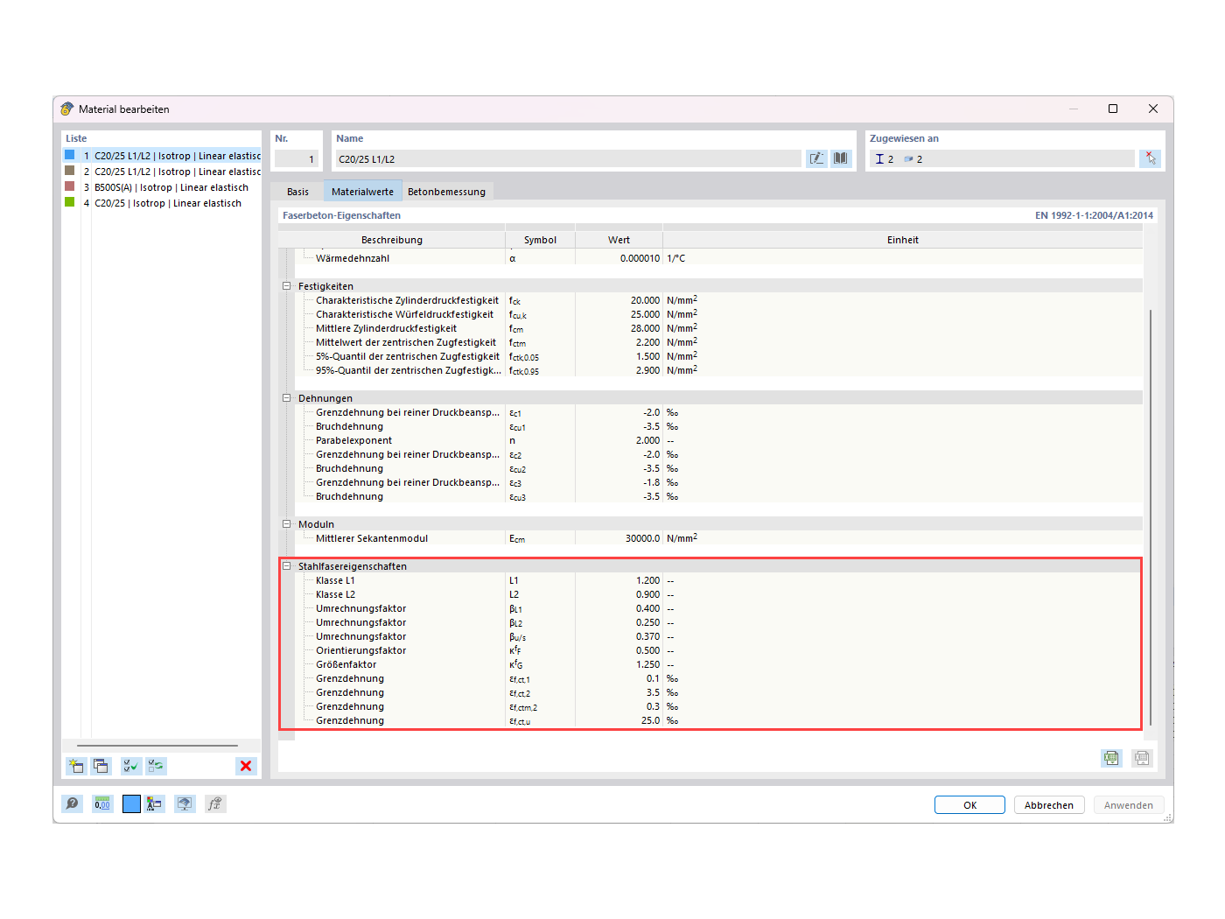Apply settings with the Anwenden button
Viewport: 1225px width, 919px height.
[x=1128, y=804]
